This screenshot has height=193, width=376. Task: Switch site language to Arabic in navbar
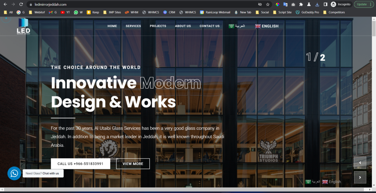click(237, 26)
